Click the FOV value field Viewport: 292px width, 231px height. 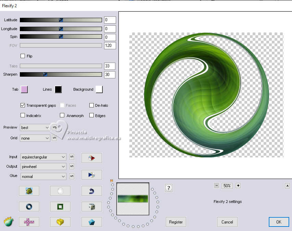tap(110, 46)
